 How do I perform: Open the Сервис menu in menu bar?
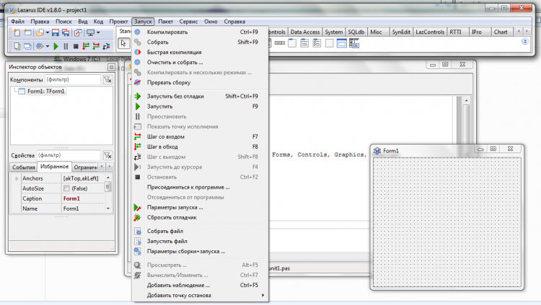tap(188, 22)
